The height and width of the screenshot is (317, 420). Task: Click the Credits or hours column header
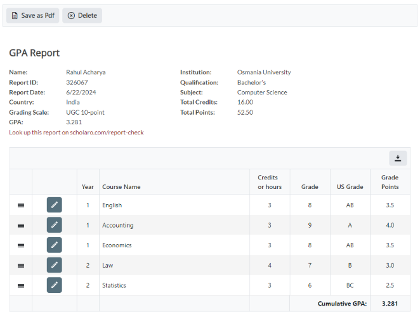(269, 182)
